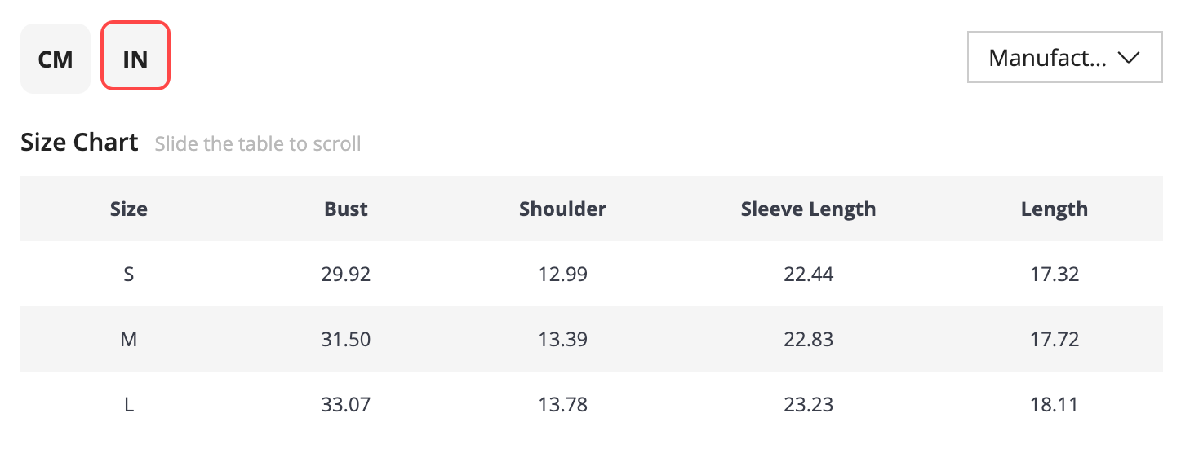Click the Shoulder column header
This screenshot has height=453, width=1190.
pos(563,209)
